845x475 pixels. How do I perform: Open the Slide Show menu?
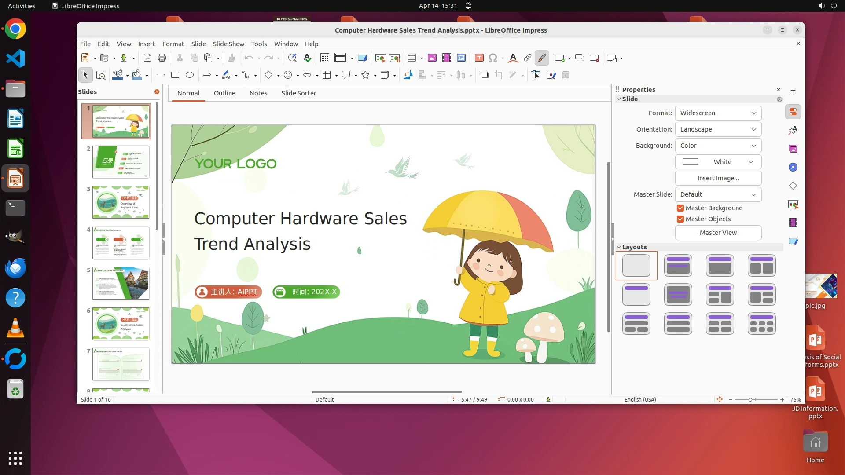(228, 44)
